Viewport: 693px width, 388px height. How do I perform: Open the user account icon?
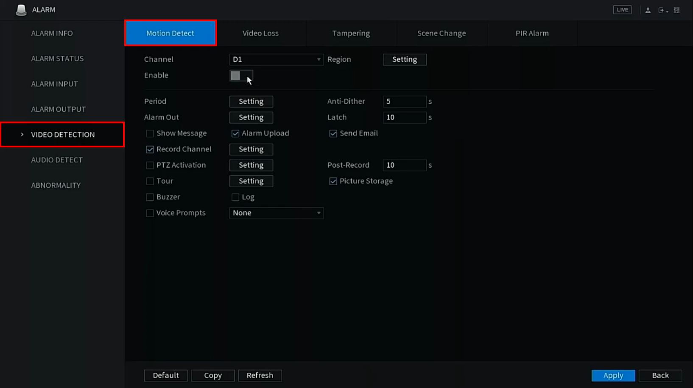648,10
